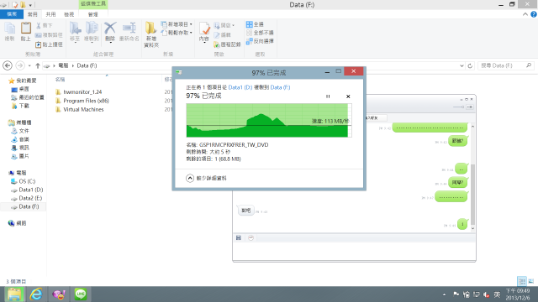Click Select none (全部不選) in ribbon
This screenshot has width=538, height=302.
260,33
